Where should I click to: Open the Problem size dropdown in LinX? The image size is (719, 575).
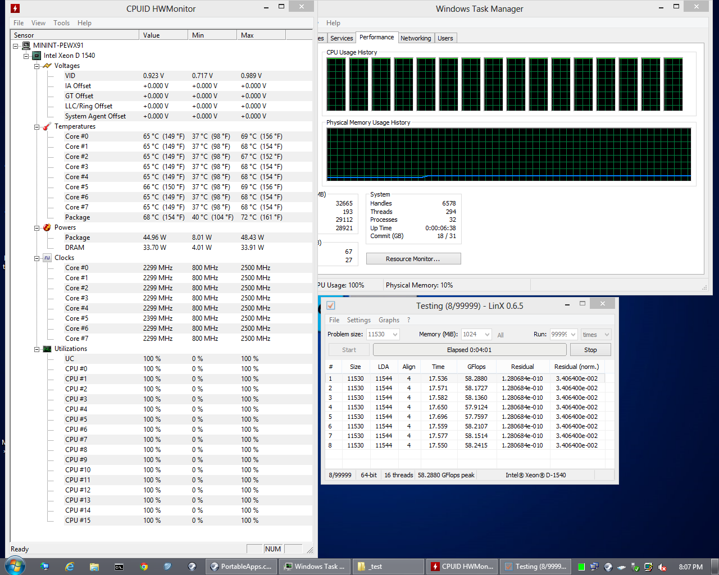coord(395,334)
